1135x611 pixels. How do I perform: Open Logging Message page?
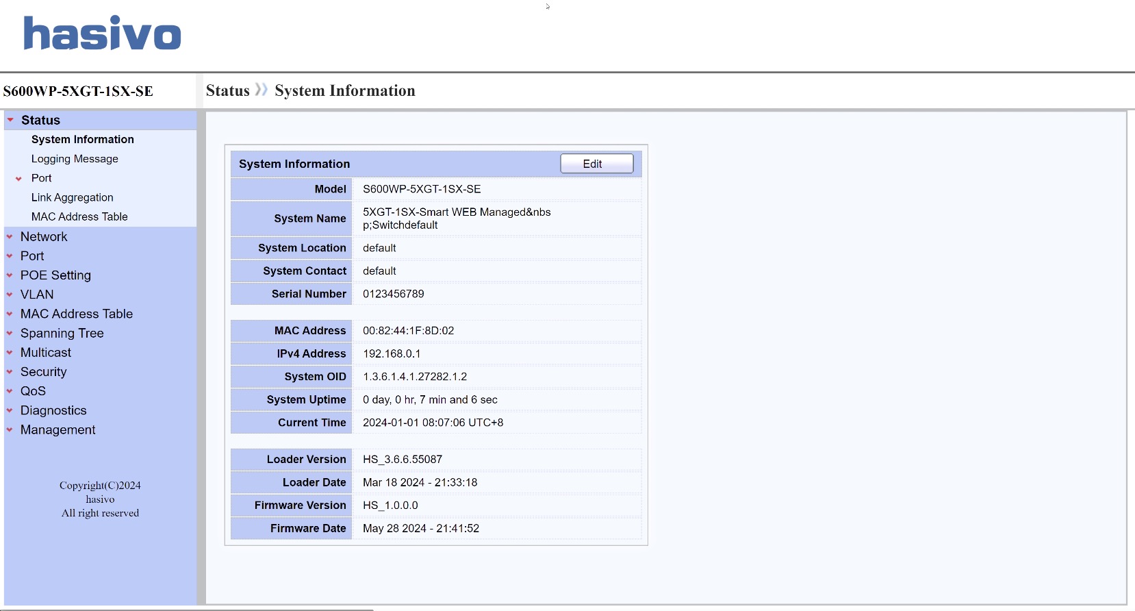75,159
